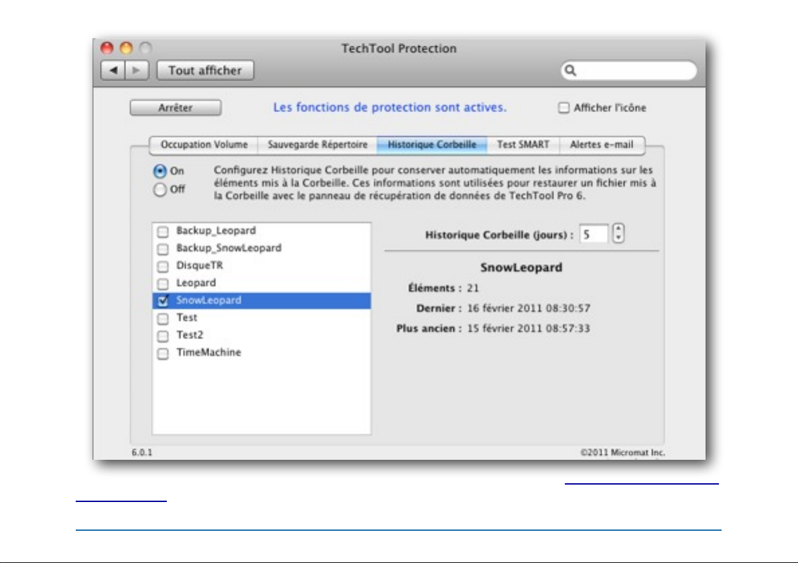Tick the TimeMachine volume checkbox

coord(163,353)
